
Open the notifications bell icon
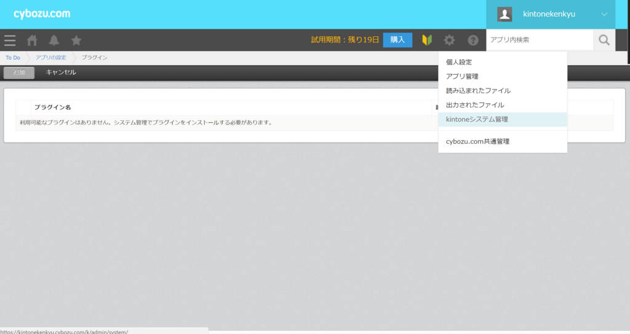coord(54,40)
